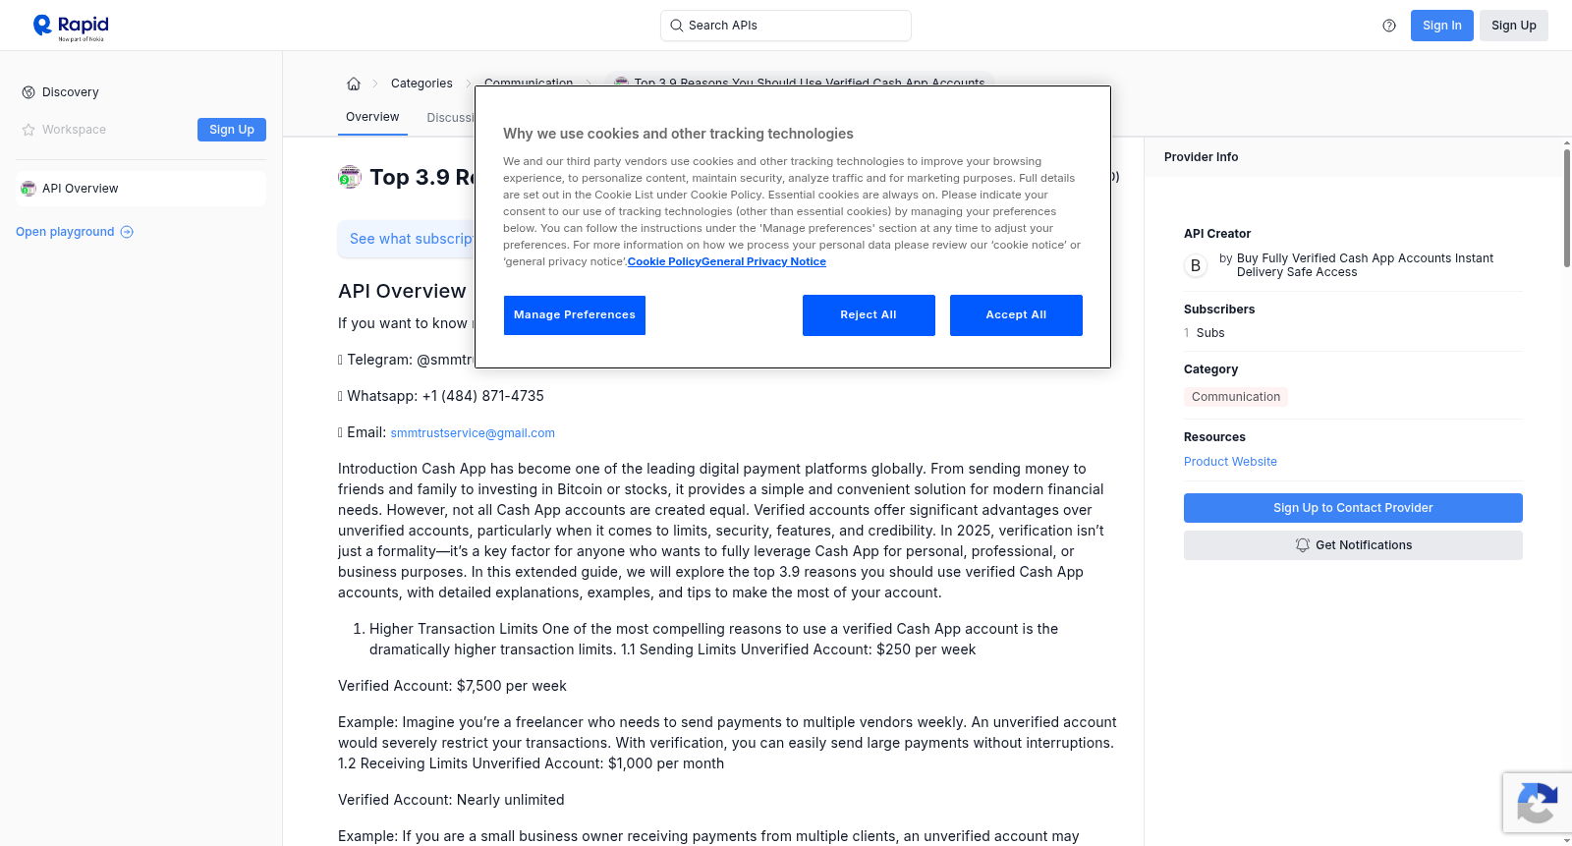Image resolution: width=1572 pixels, height=846 pixels.
Task: Go to home via the breadcrumb house icon
Action: tap(354, 84)
